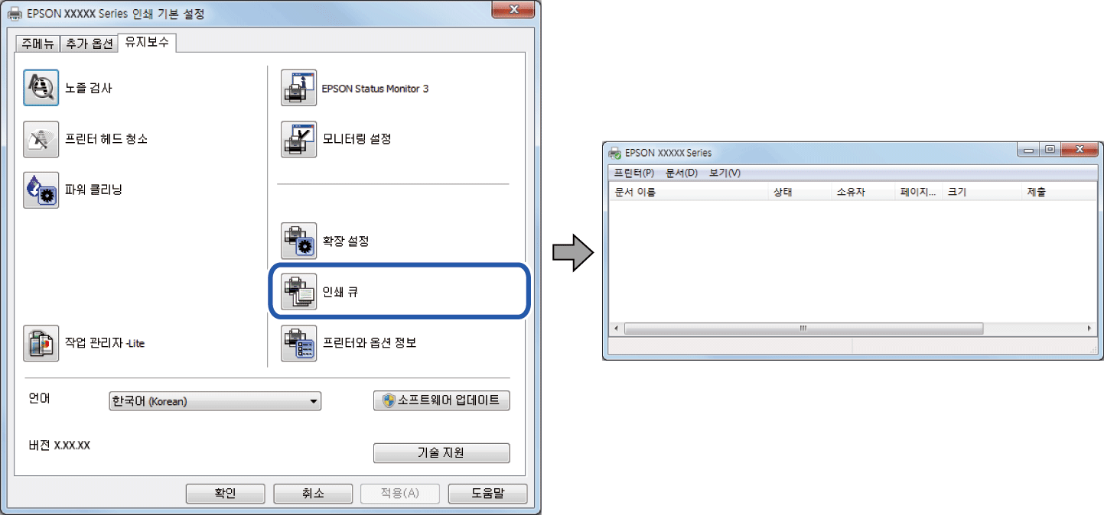
Task: Open the 보기(V) menu
Action: [x=725, y=173]
